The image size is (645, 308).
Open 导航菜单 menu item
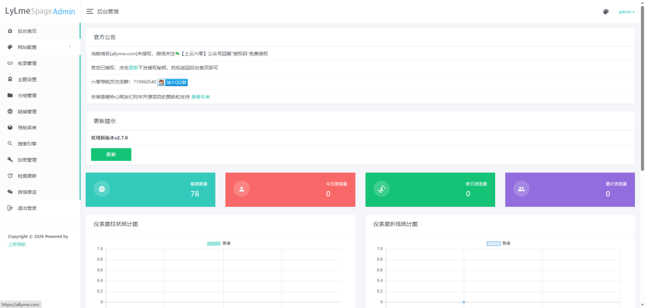40,128
